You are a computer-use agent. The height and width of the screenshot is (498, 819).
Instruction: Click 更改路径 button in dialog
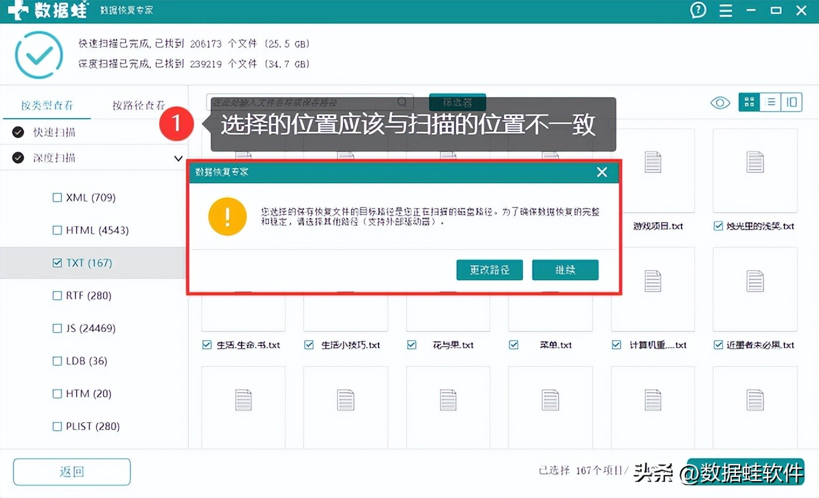tap(489, 270)
